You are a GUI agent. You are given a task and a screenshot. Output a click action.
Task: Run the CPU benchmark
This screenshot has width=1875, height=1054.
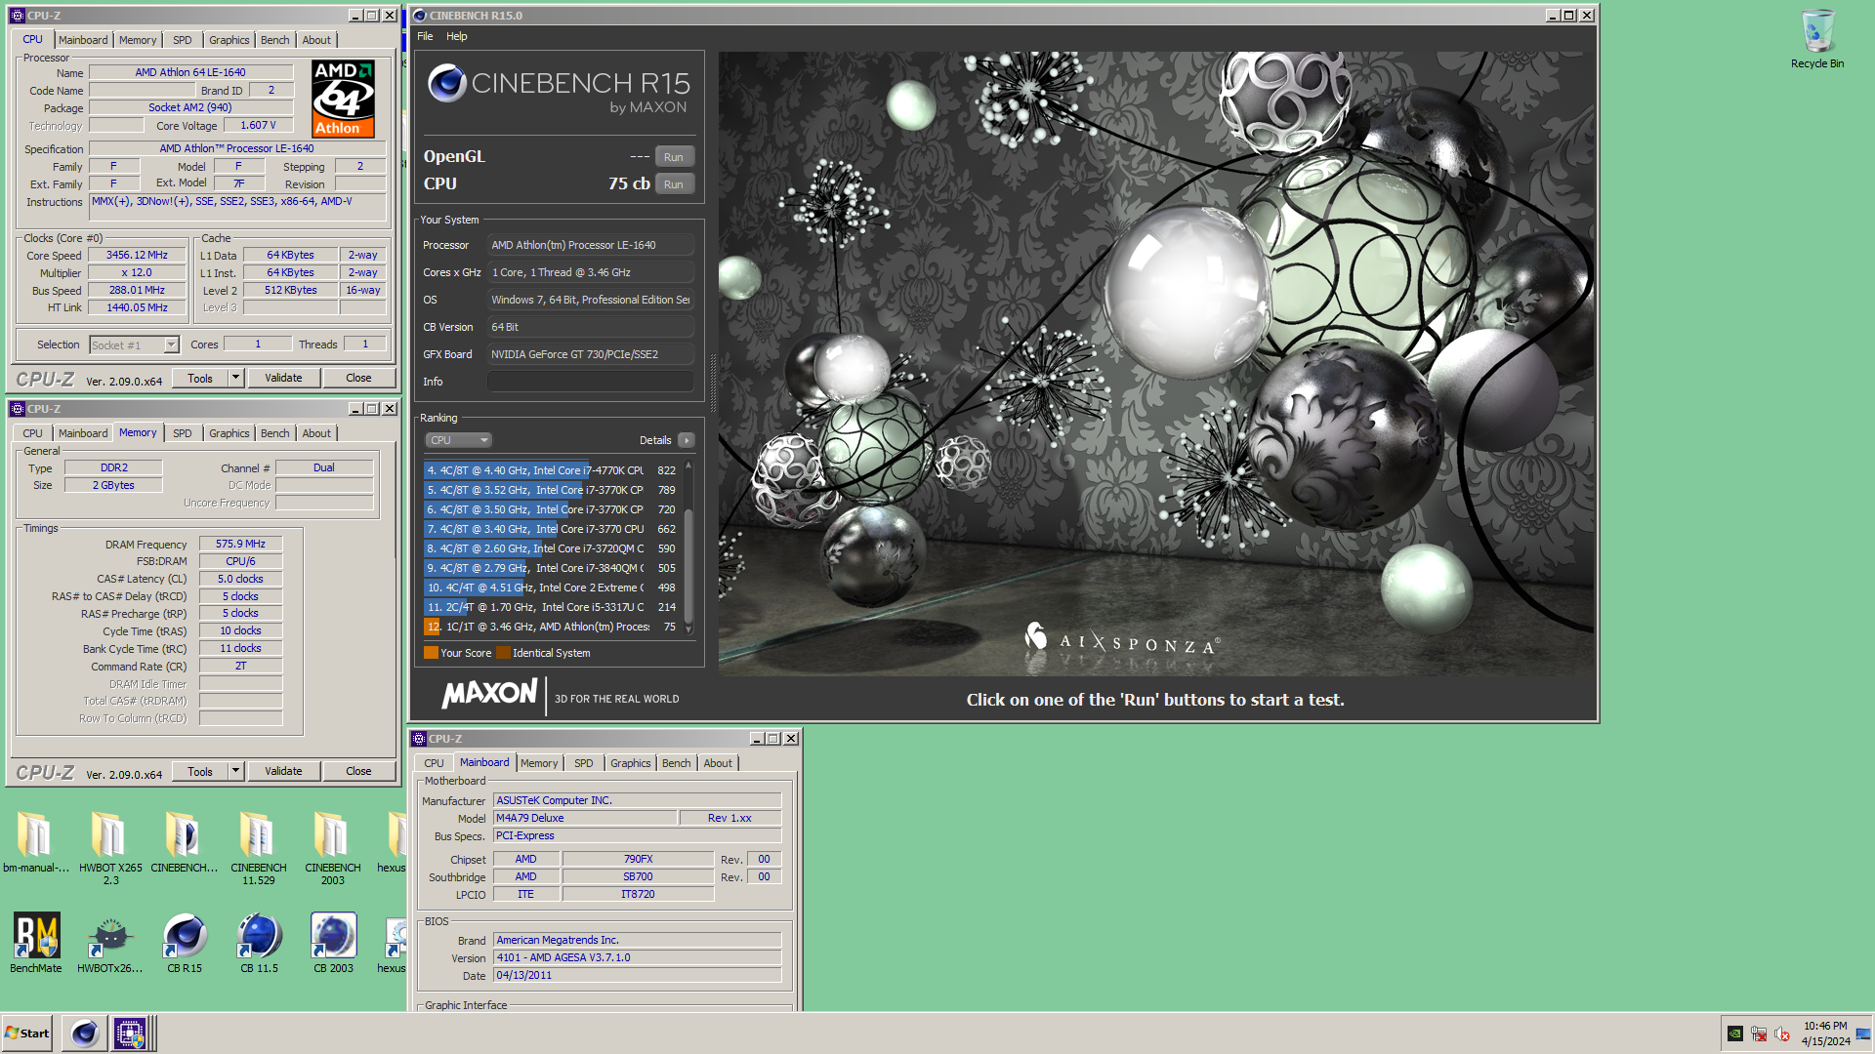click(x=674, y=184)
